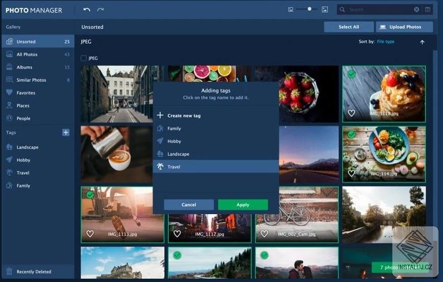The width and height of the screenshot is (443, 282).
Task: Open People in the sidebar
Action: [38, 118]
